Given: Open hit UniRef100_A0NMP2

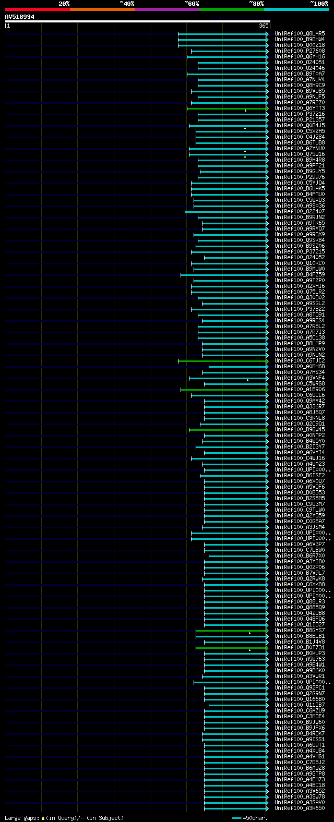Looking at the screenshot, I should pyautogui.click(x=300, y=435).
